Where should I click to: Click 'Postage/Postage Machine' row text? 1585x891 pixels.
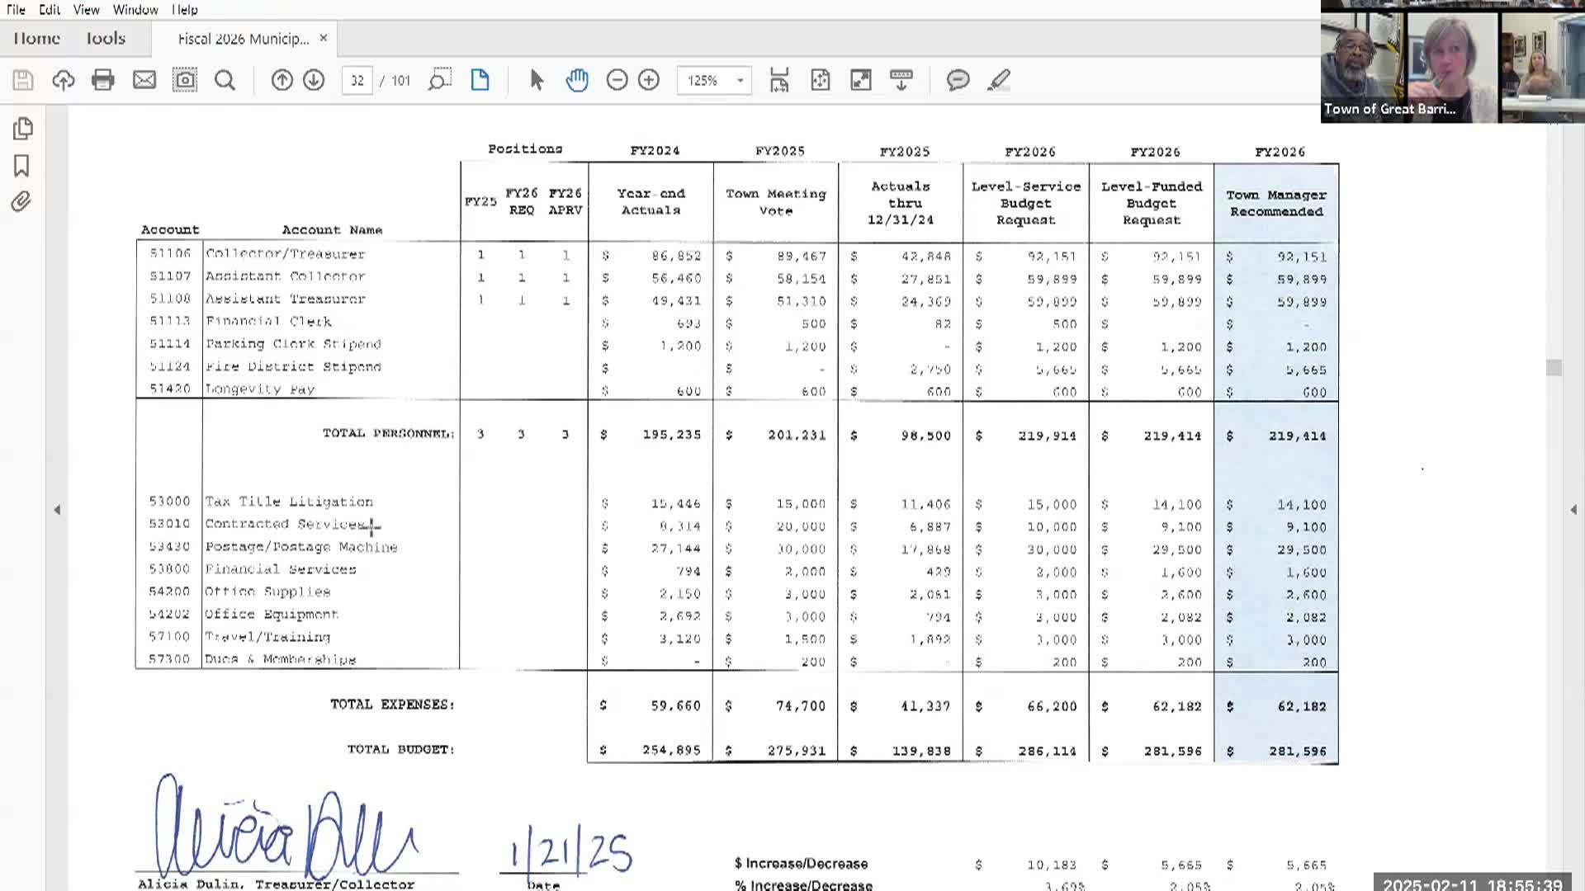tap(301, 547)
